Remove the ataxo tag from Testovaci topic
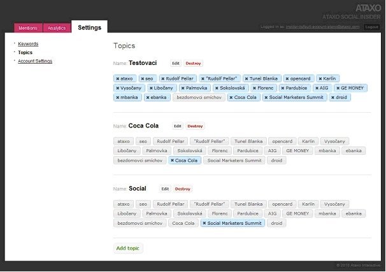Viewport: 386px width, 272px height. point(117,78)
